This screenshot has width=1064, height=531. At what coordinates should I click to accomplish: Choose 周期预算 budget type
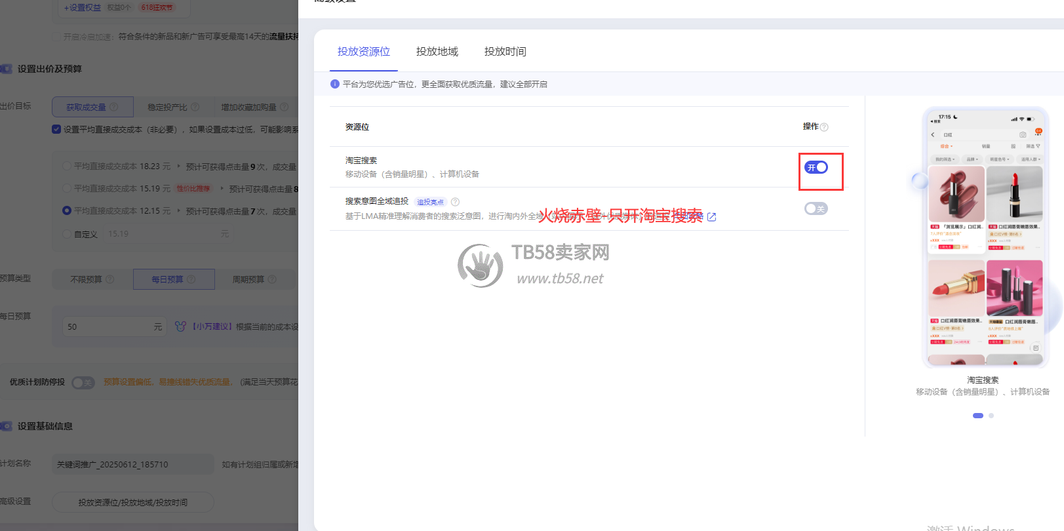256,279
